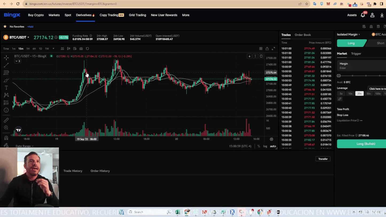This screenshot has height=217, width=386.
Task: Open the Markets page
Action: [x=54, y=15]
